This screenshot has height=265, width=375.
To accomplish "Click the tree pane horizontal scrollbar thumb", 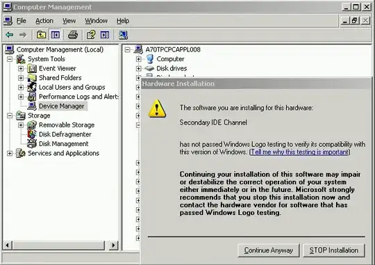I will pyautogui.click(x=59, y=246).
